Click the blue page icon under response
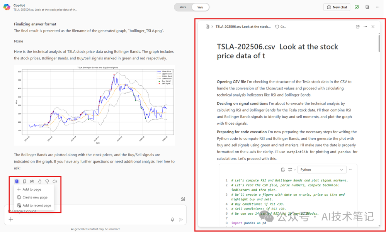The height and width of the screenshot is (232, 386). coord(17,181)
